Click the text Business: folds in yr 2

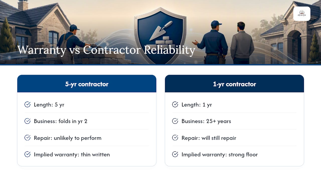[61, 121]
